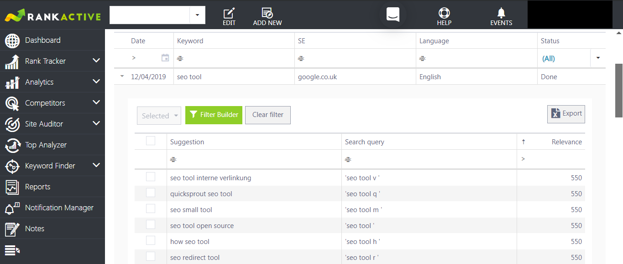Click the Rank Tracker chart icon
Viewport: 623px width, 264px height.
12,61
